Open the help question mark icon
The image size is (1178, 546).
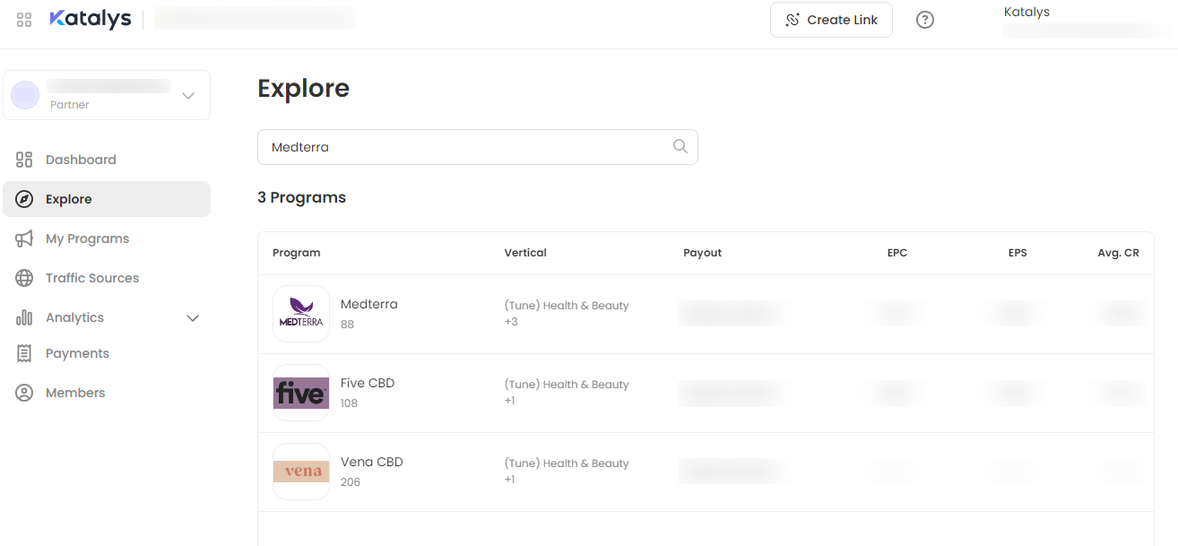tap(925, 20)
